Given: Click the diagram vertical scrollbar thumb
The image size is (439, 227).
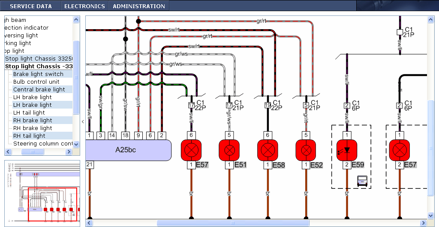Looking at the screenshot, I should 431,148.
